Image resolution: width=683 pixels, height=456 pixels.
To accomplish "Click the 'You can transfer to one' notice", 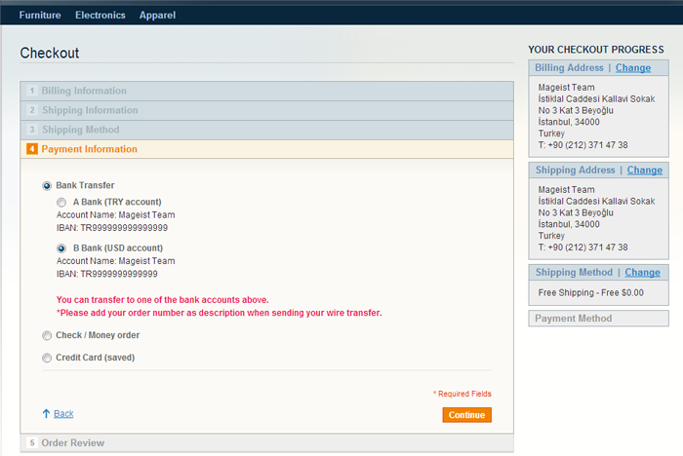I will pyautogui.click(x=163, y=300).
